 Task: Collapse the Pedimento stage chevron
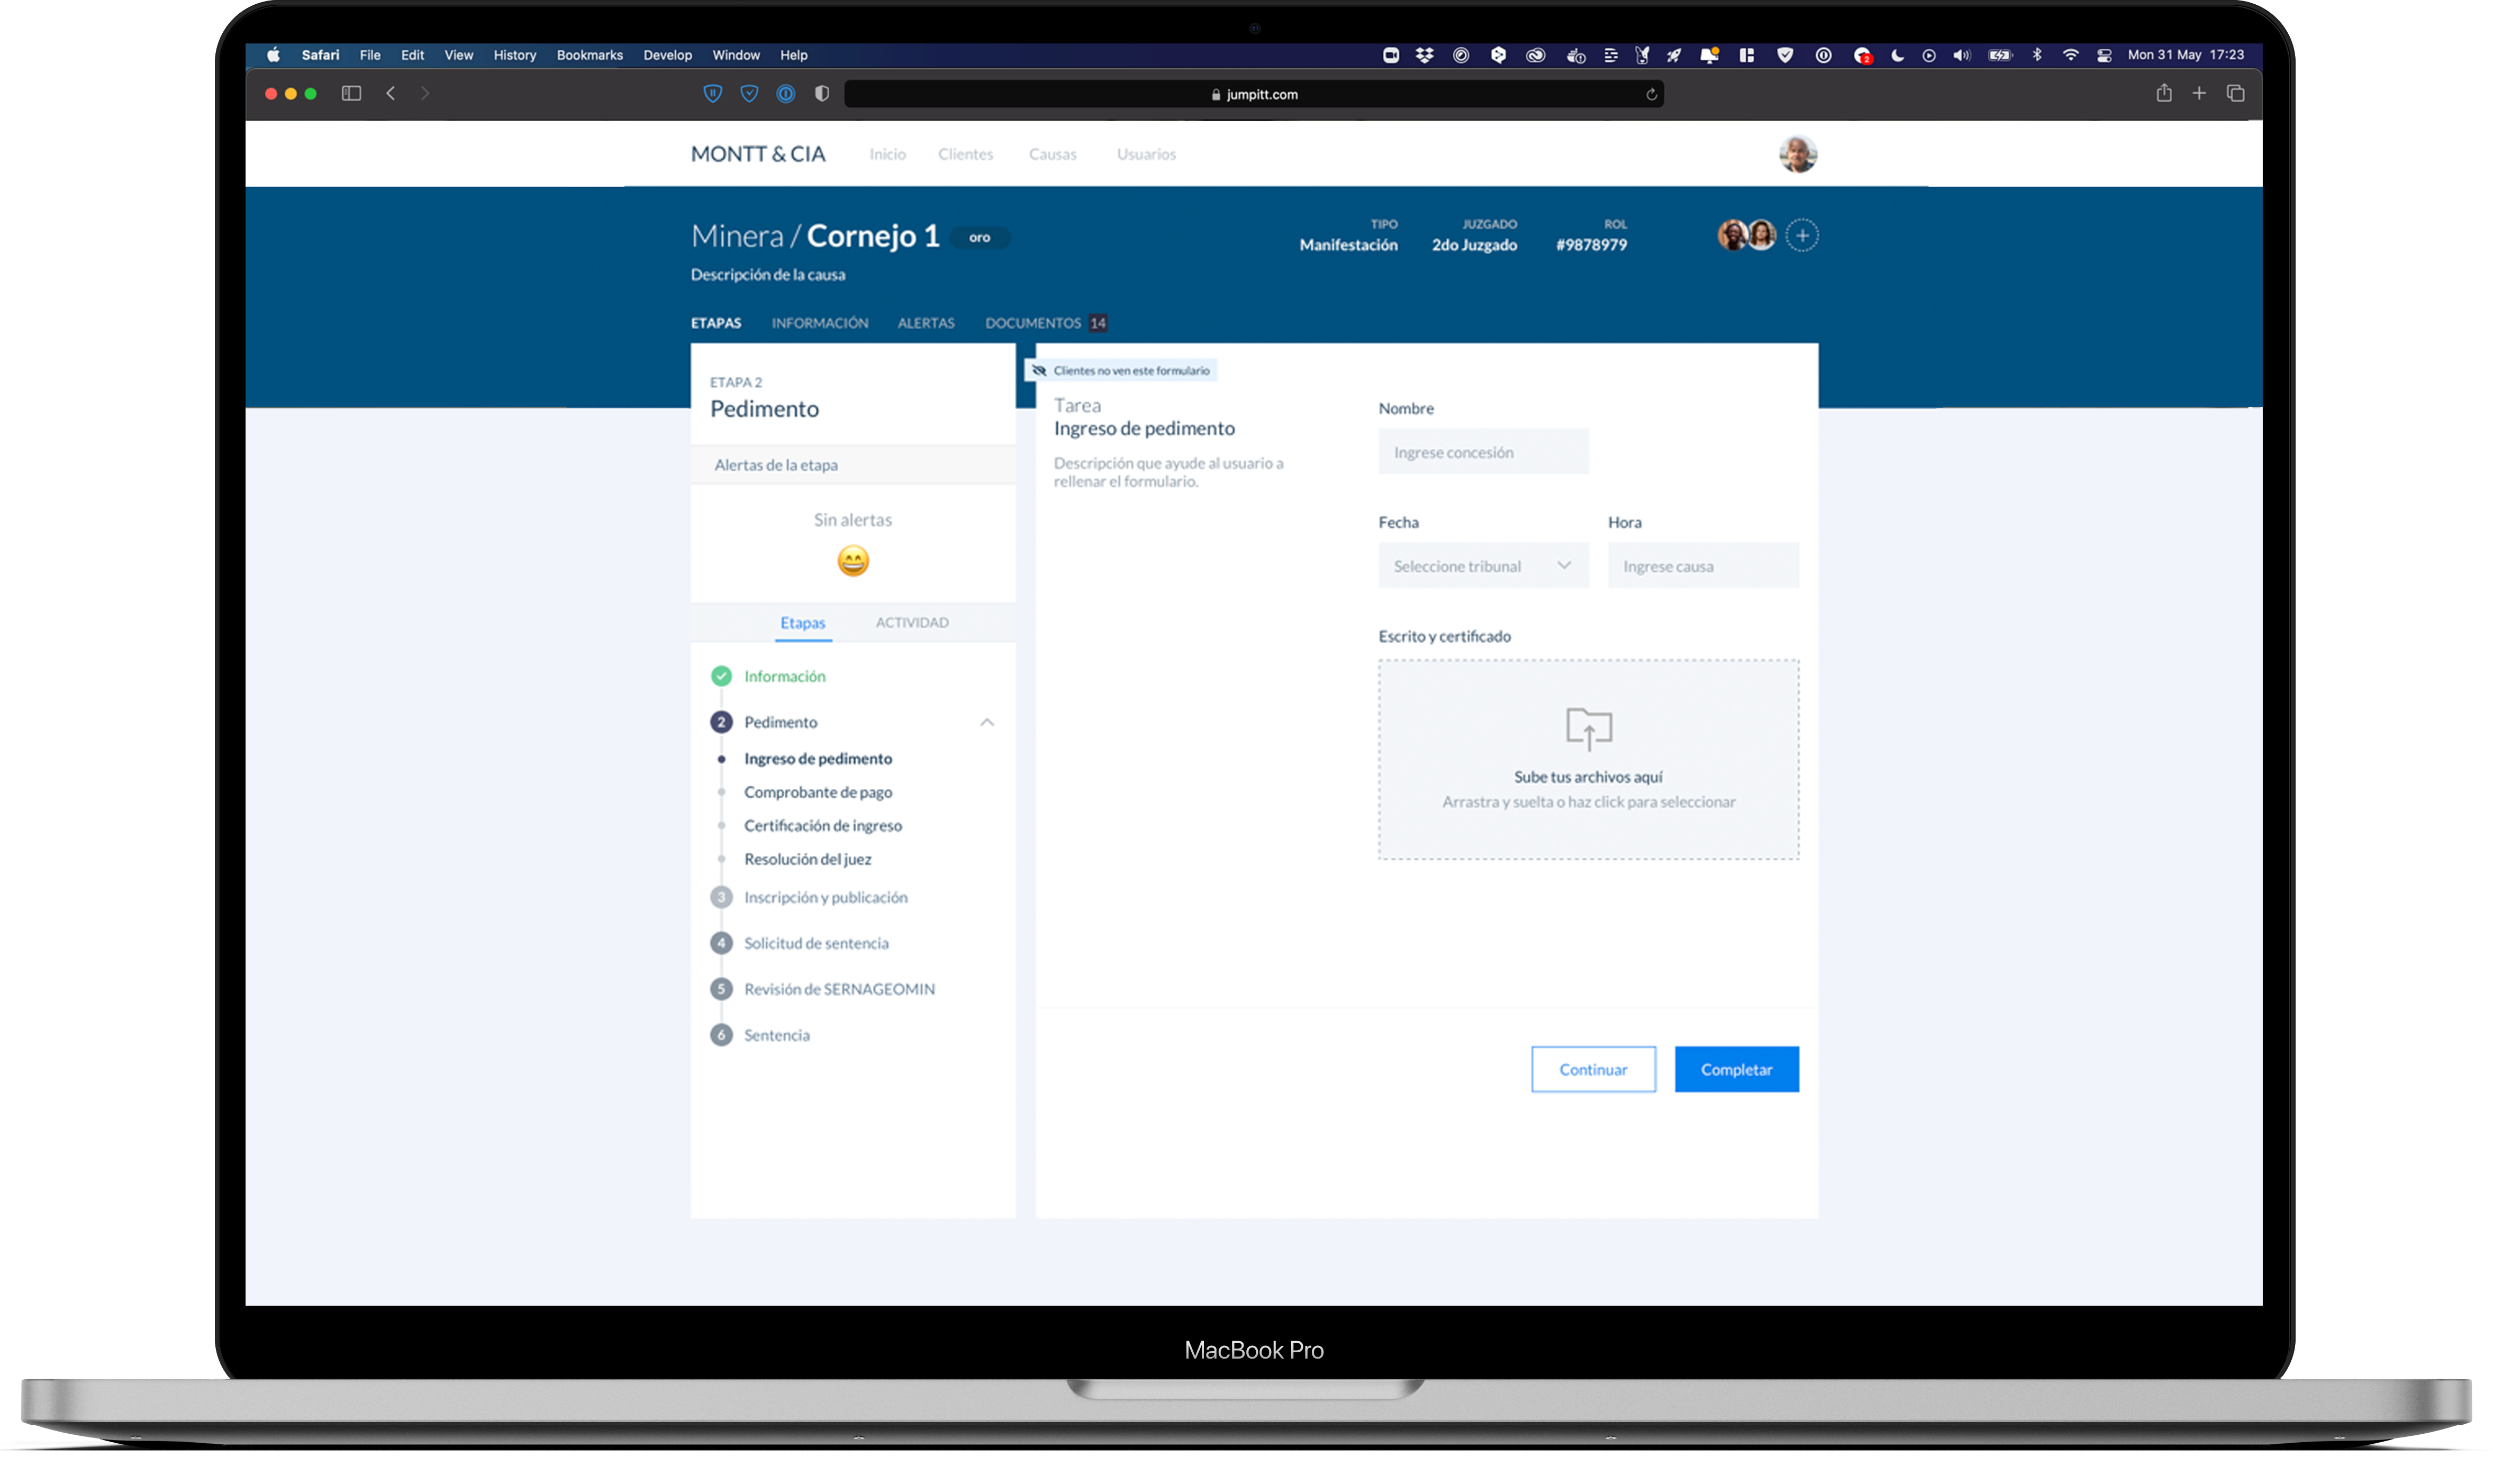[986, 722]
